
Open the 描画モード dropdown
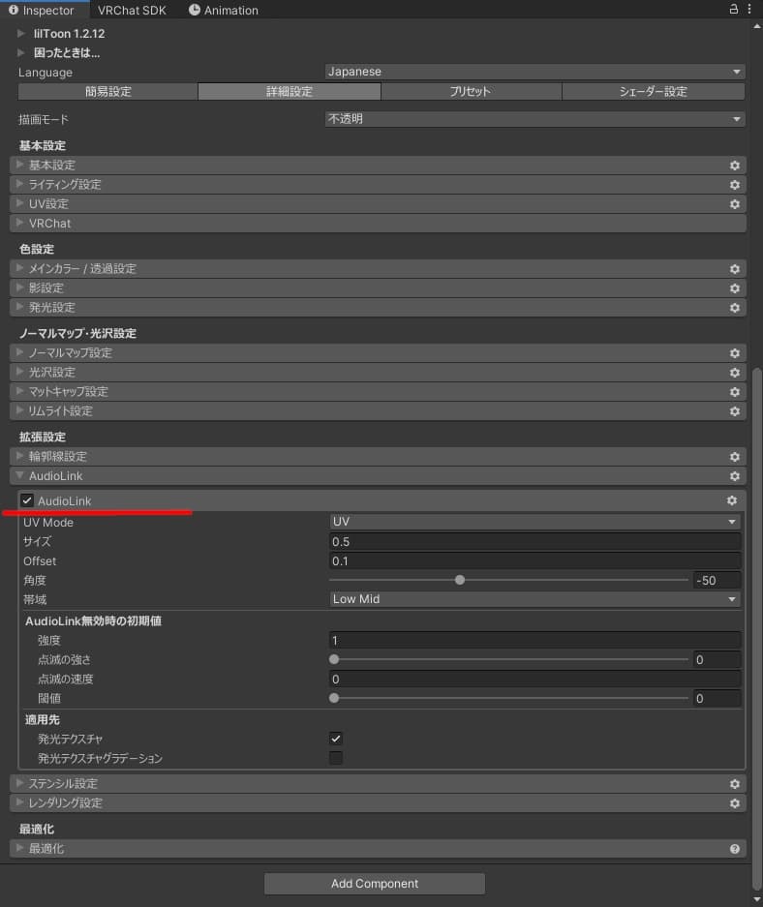click(x=534, y=119)
